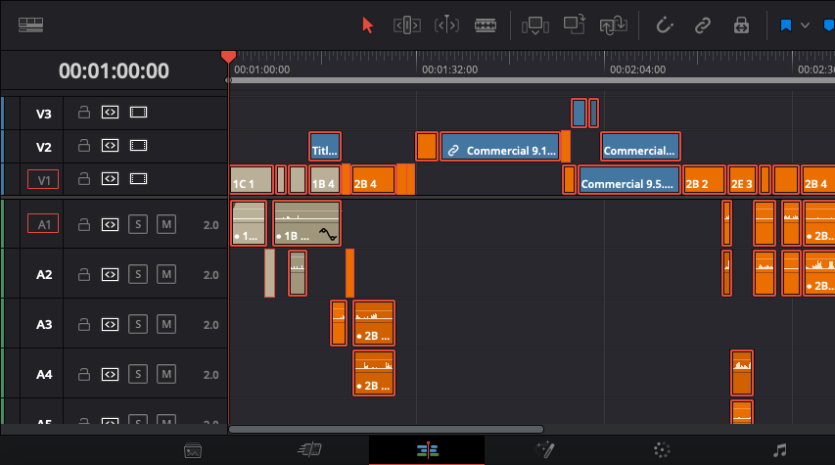Toggle auto track selector on A1

point(111,225)
